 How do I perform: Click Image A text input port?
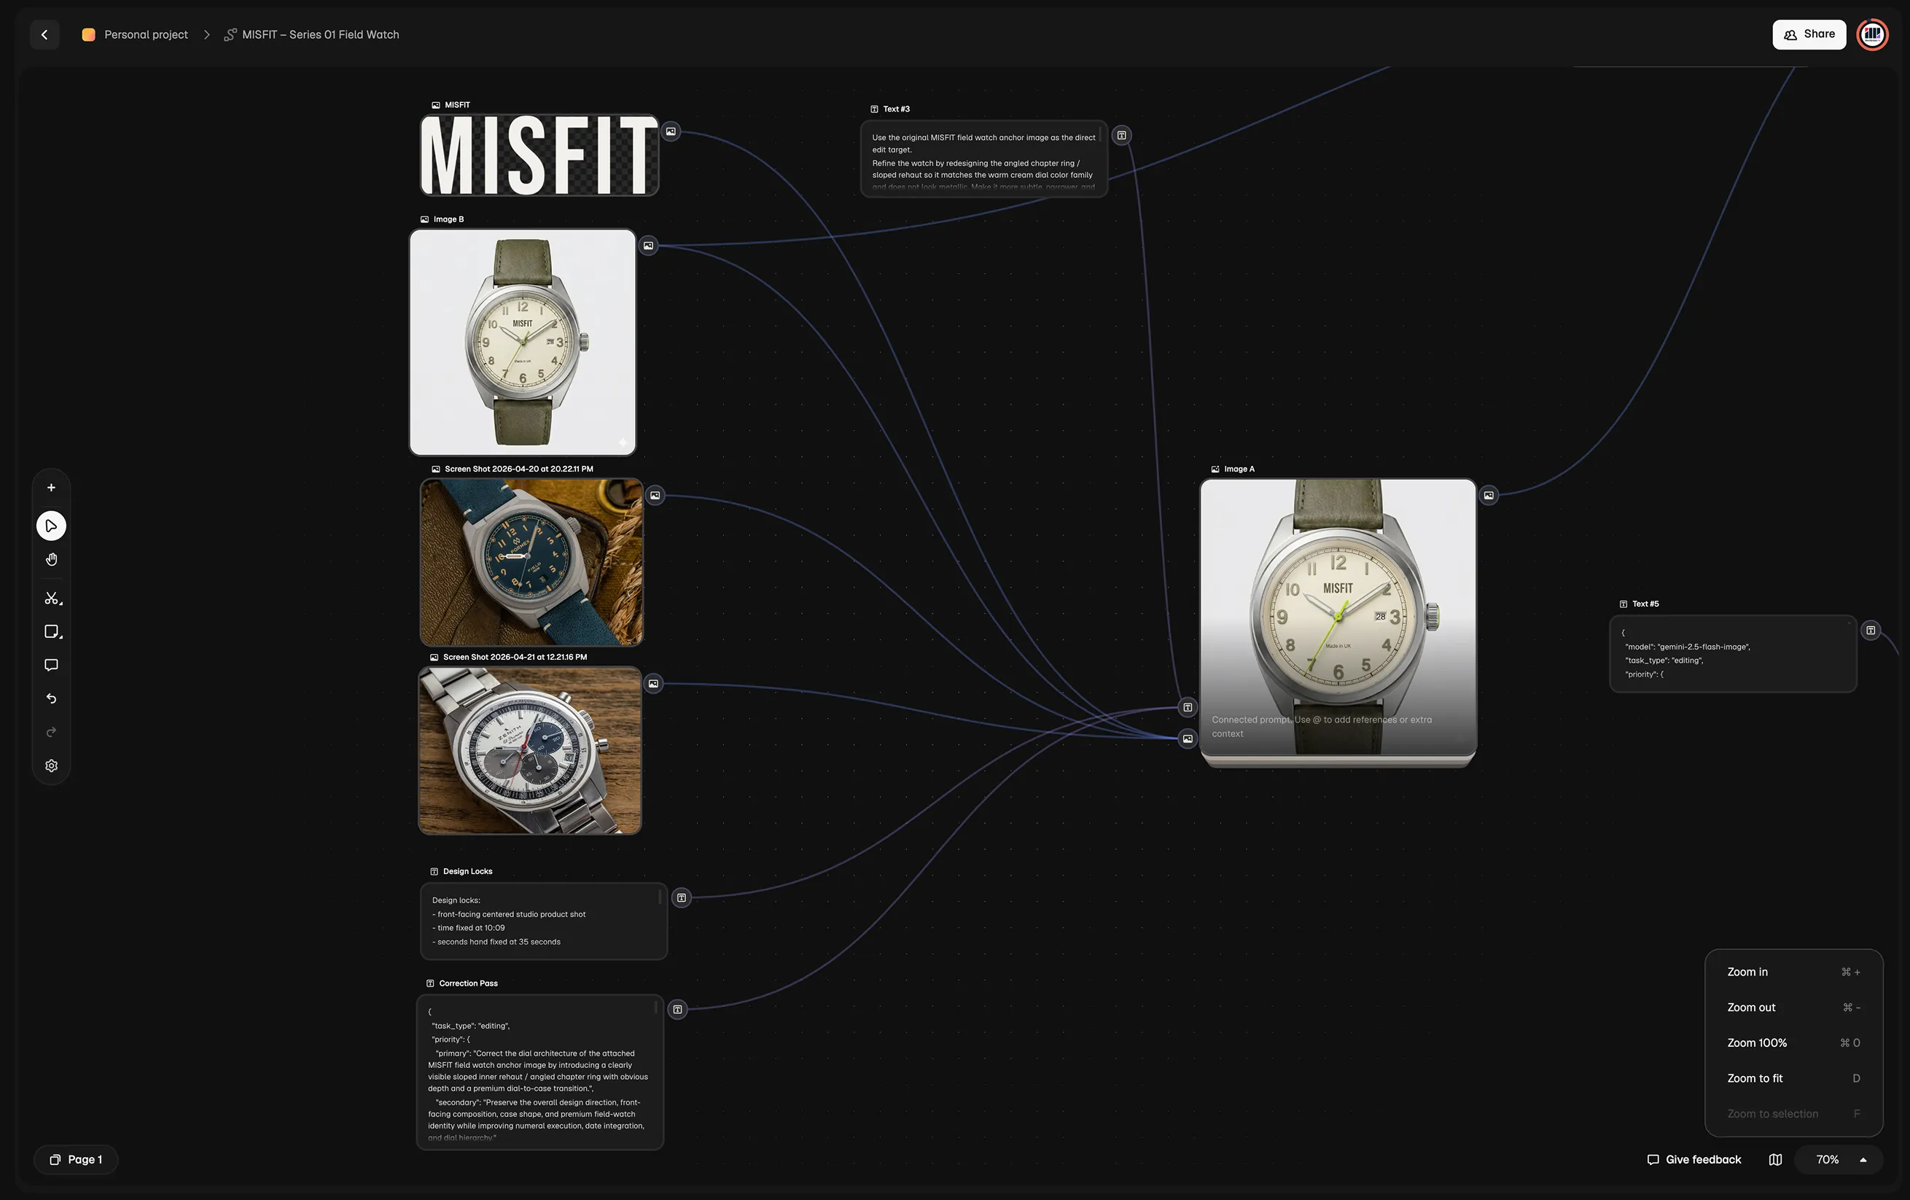[x=1188, y=707]
